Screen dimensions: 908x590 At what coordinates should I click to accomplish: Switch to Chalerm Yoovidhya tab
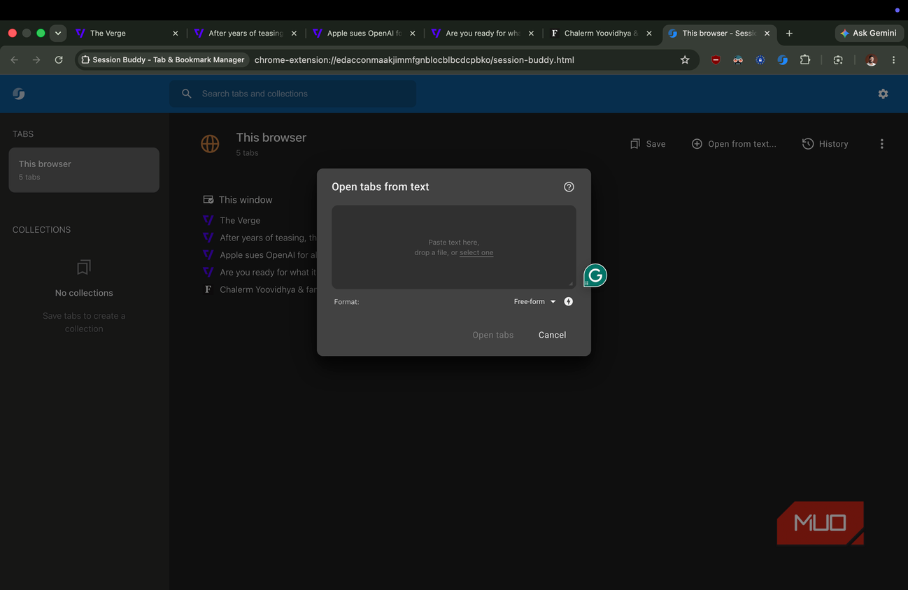pyautogui.click(x=601, y=33)
